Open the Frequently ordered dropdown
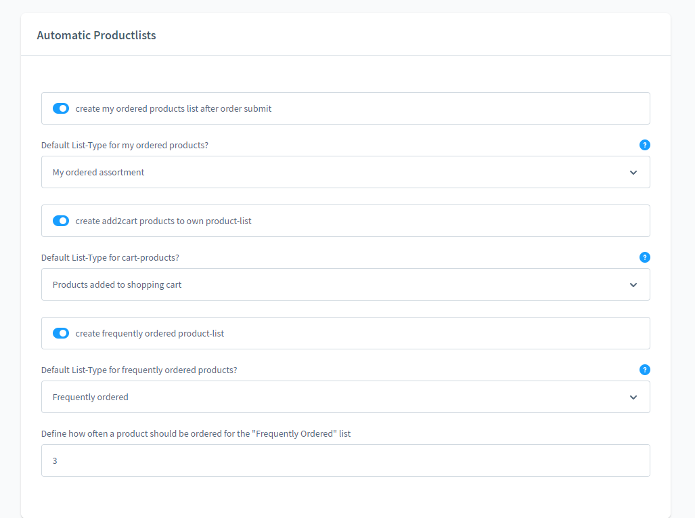This screenshot has height=518, width=695. [x=346, y=397]
